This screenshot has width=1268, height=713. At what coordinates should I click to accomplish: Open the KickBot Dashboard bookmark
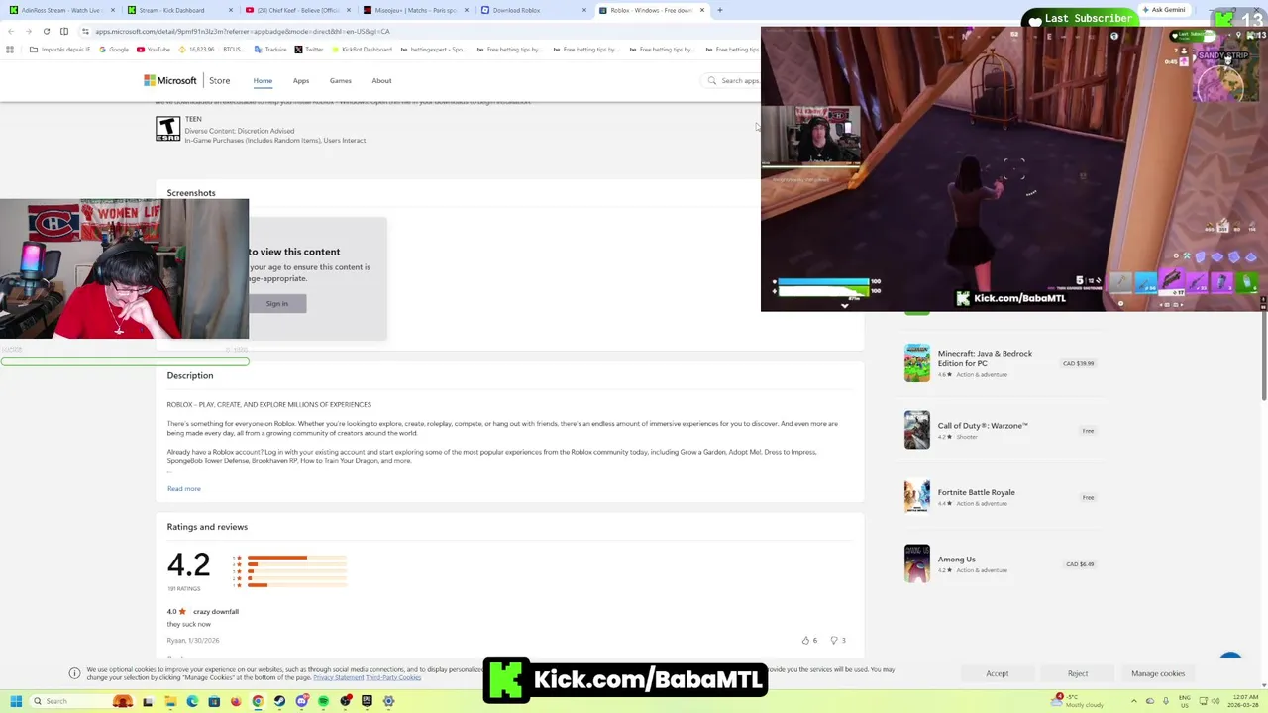[x=362, y=50]
